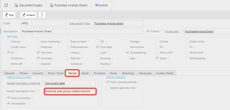Open the PurchaseInvoice.Direct access key field

pyautogui.click(x=207, y=31)
